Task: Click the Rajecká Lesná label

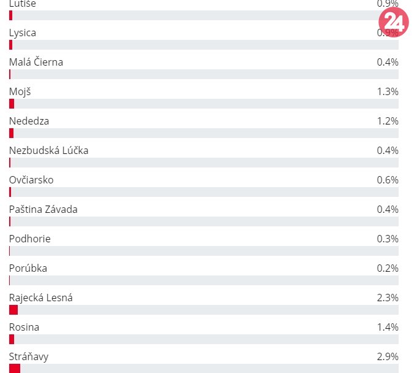Action: [x=41, y=298]
